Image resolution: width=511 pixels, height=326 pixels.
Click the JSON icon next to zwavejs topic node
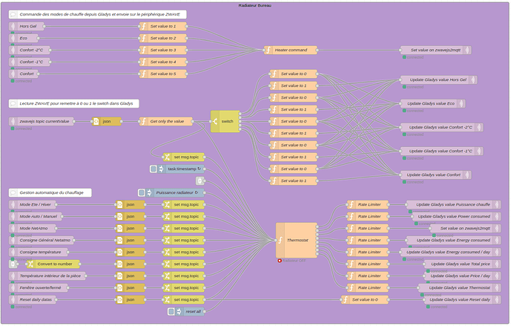coord(96,121)
